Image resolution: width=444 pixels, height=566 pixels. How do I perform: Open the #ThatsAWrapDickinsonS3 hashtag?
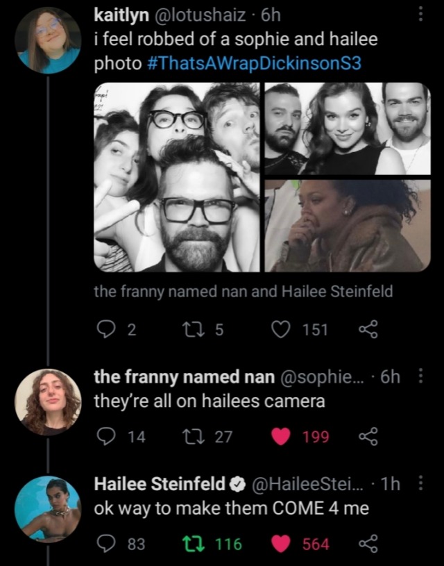255,63
